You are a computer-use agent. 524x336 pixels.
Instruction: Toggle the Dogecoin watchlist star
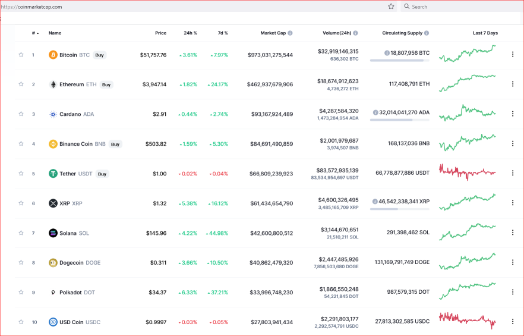coord(21,262)
